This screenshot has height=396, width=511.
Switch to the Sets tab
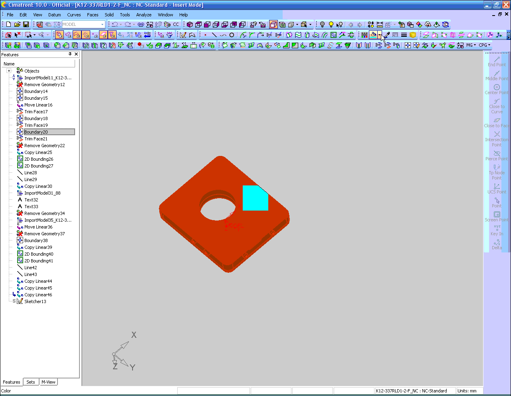click(x=31, y=382)
